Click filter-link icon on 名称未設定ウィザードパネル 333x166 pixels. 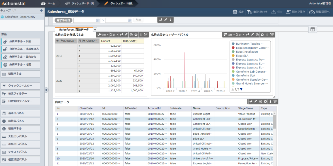coord(272,35)
